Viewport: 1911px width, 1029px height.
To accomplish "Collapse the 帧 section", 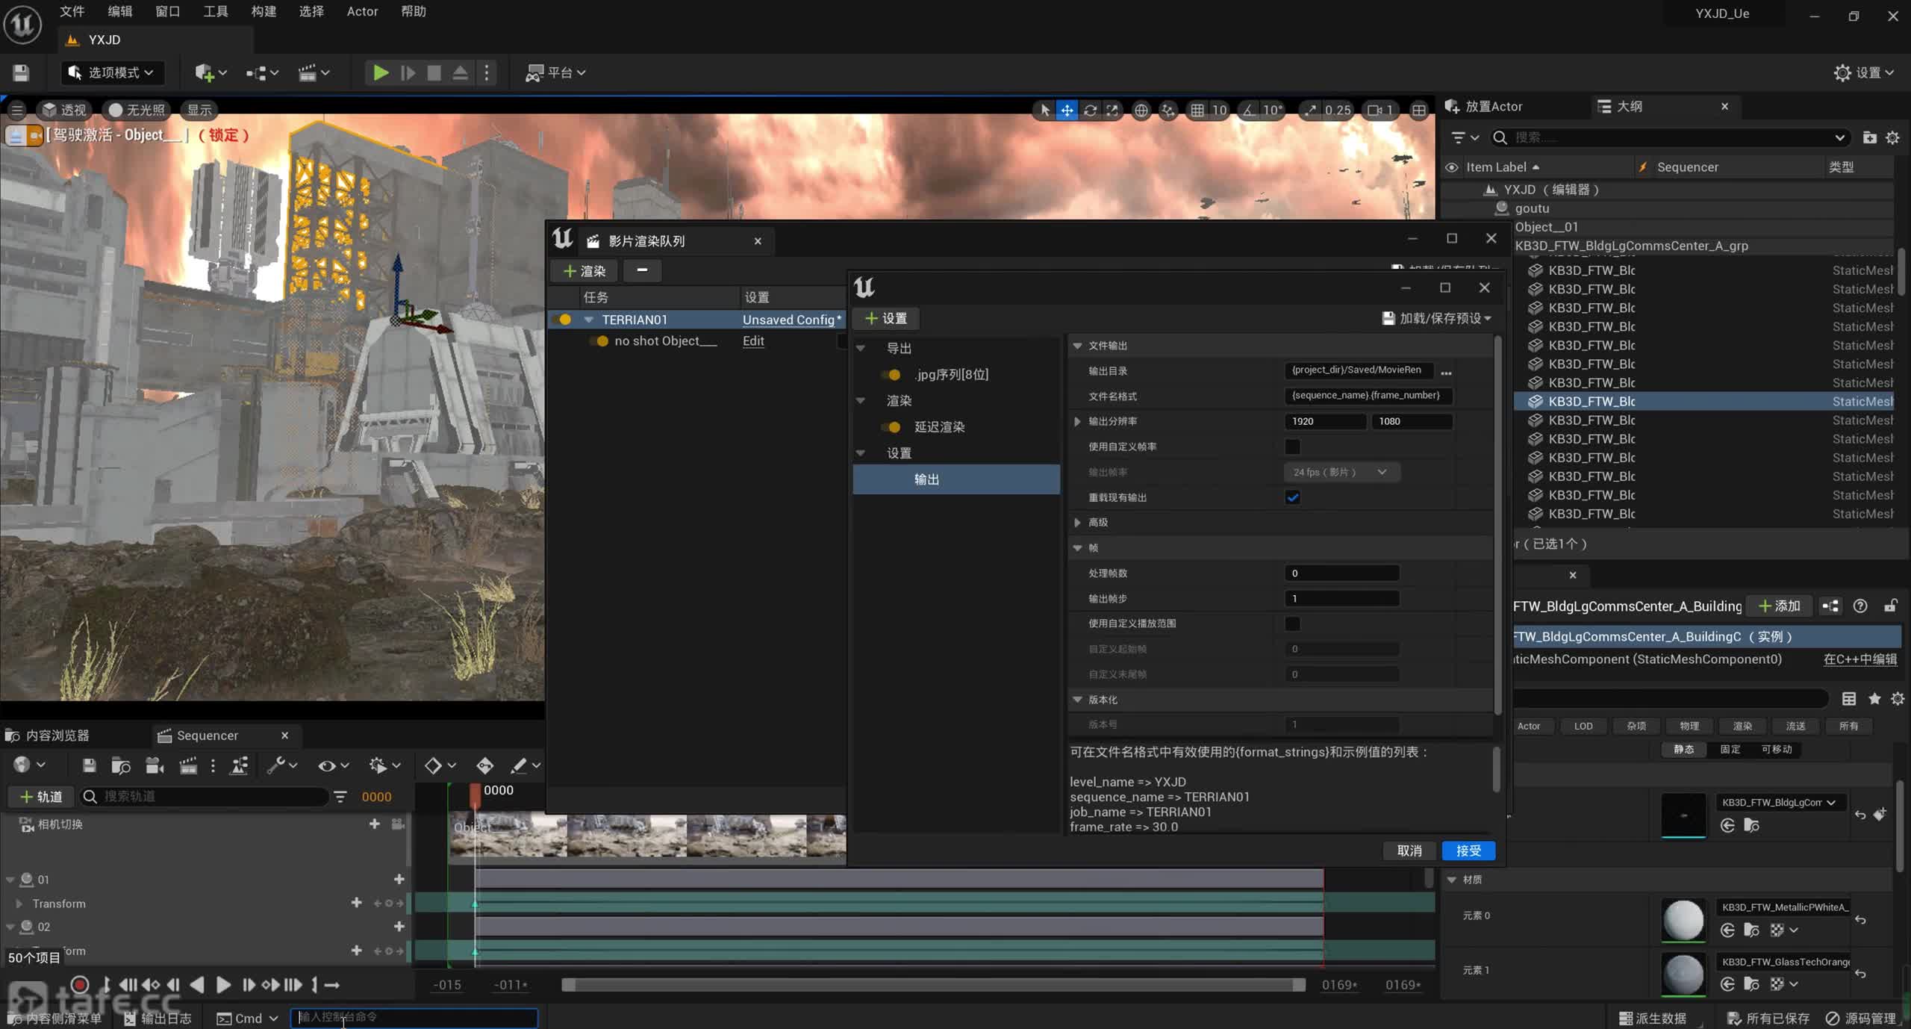I will pyautogui.click(x=1077, y=548).
